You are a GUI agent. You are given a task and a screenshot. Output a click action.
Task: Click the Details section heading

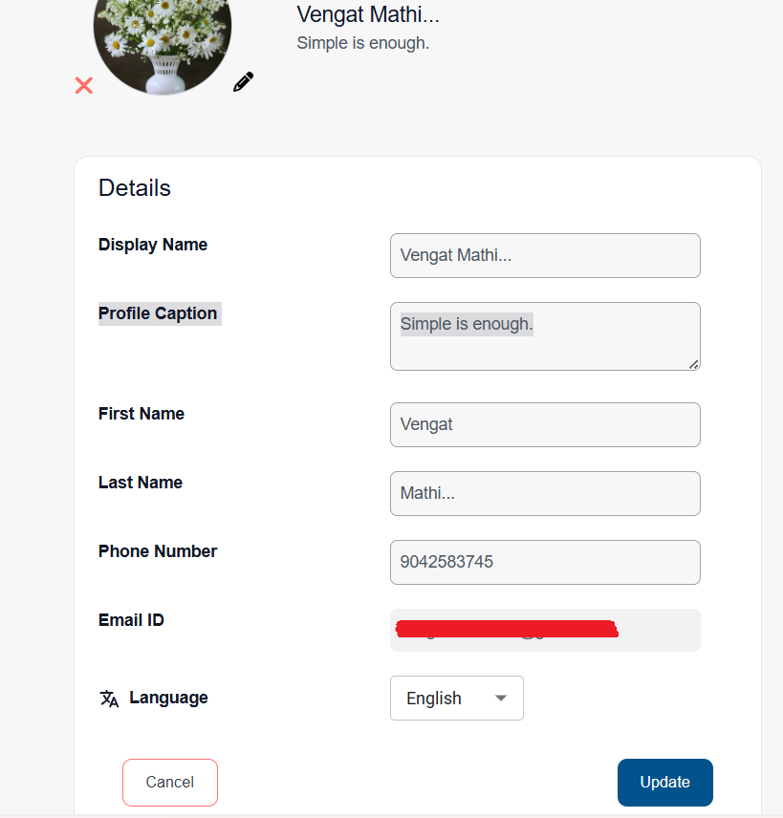pyautogui.click(x=135, y=188)
